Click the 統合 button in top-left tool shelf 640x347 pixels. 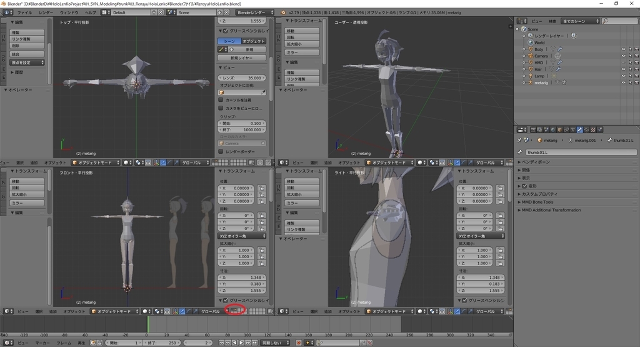pyautogui.click(x=27, y=54)
